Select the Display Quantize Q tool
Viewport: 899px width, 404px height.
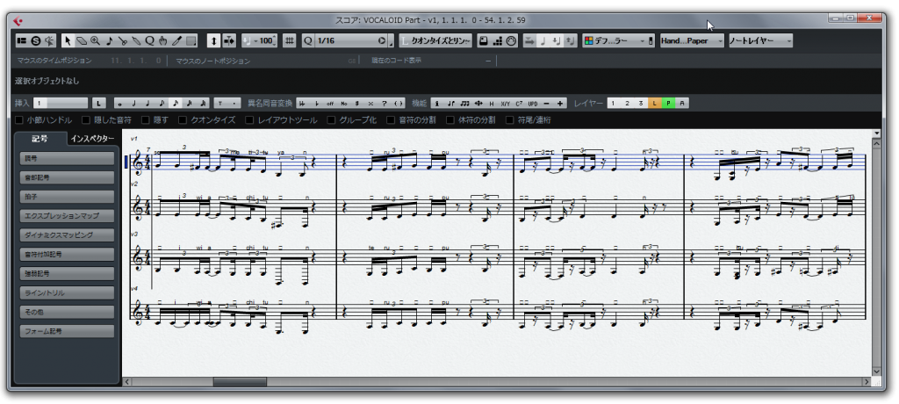149,40
